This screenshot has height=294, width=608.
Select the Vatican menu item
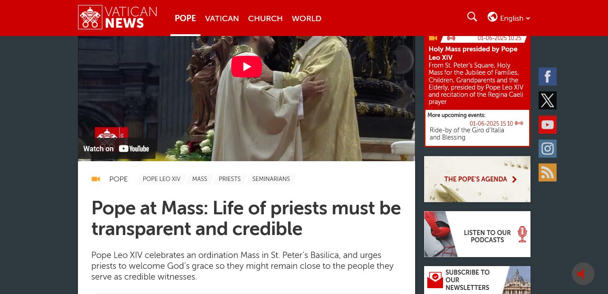222,18
